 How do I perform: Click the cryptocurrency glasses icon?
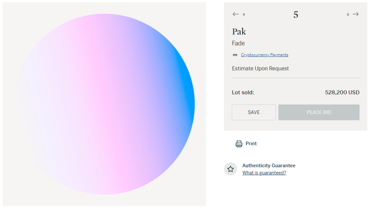pos(235,55)
